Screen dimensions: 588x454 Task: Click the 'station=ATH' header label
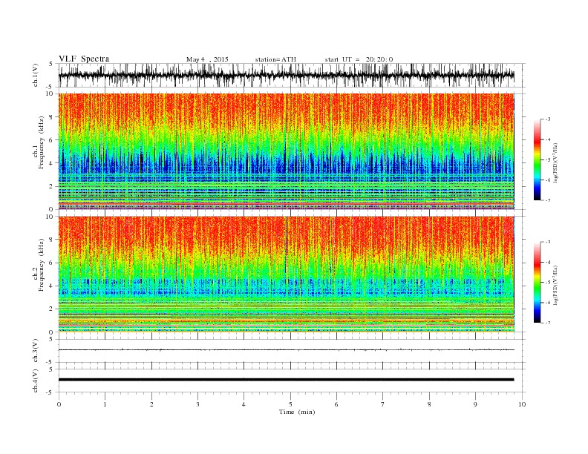[x=275, y=59]
